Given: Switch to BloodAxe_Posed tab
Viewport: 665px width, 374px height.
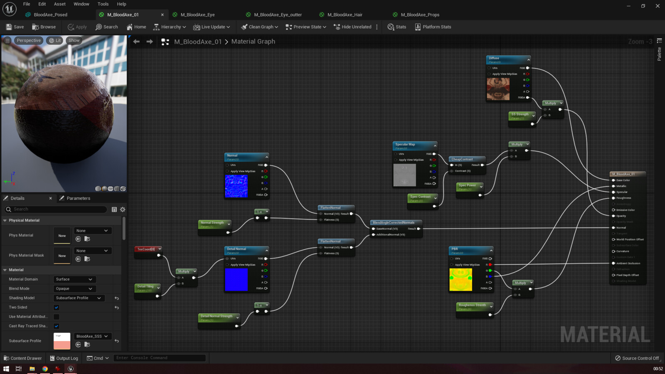Looking at the screenshot, I should [x=50, y=15].
